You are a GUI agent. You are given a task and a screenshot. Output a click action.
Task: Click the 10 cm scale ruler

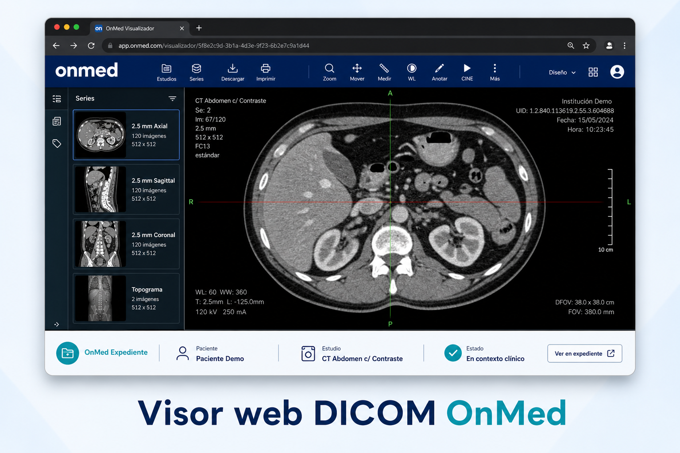click(610, 207)
